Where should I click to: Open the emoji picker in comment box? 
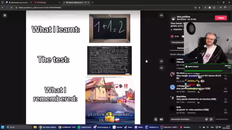coord(211,119)
